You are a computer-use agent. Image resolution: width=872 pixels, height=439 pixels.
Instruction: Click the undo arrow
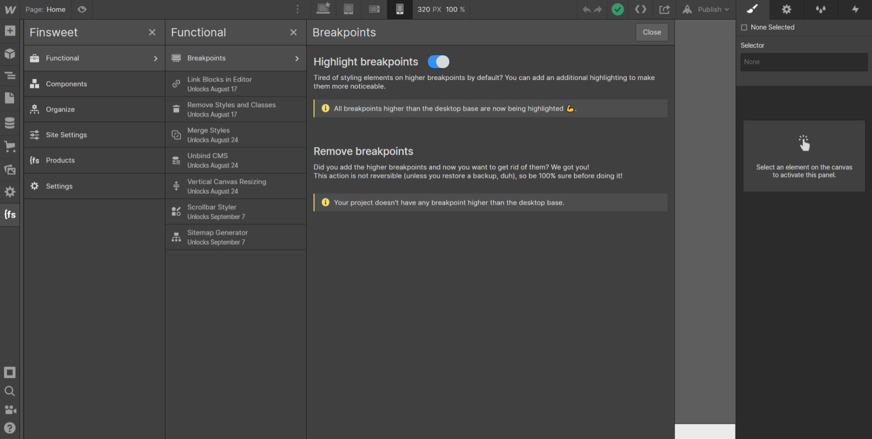587,9
